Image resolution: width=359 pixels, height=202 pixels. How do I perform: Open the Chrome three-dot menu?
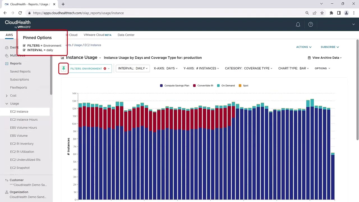(354, 13)
